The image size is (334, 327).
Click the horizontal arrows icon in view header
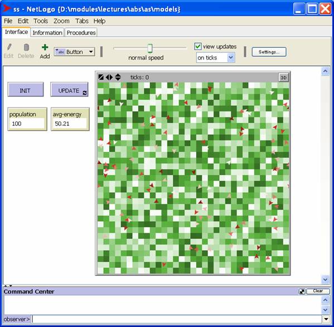109,77
